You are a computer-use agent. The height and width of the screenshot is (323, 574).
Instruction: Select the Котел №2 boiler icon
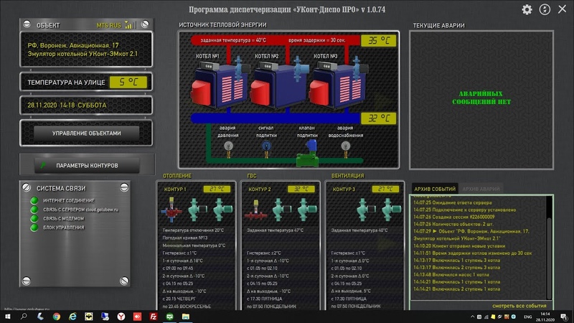pos(277,85)
